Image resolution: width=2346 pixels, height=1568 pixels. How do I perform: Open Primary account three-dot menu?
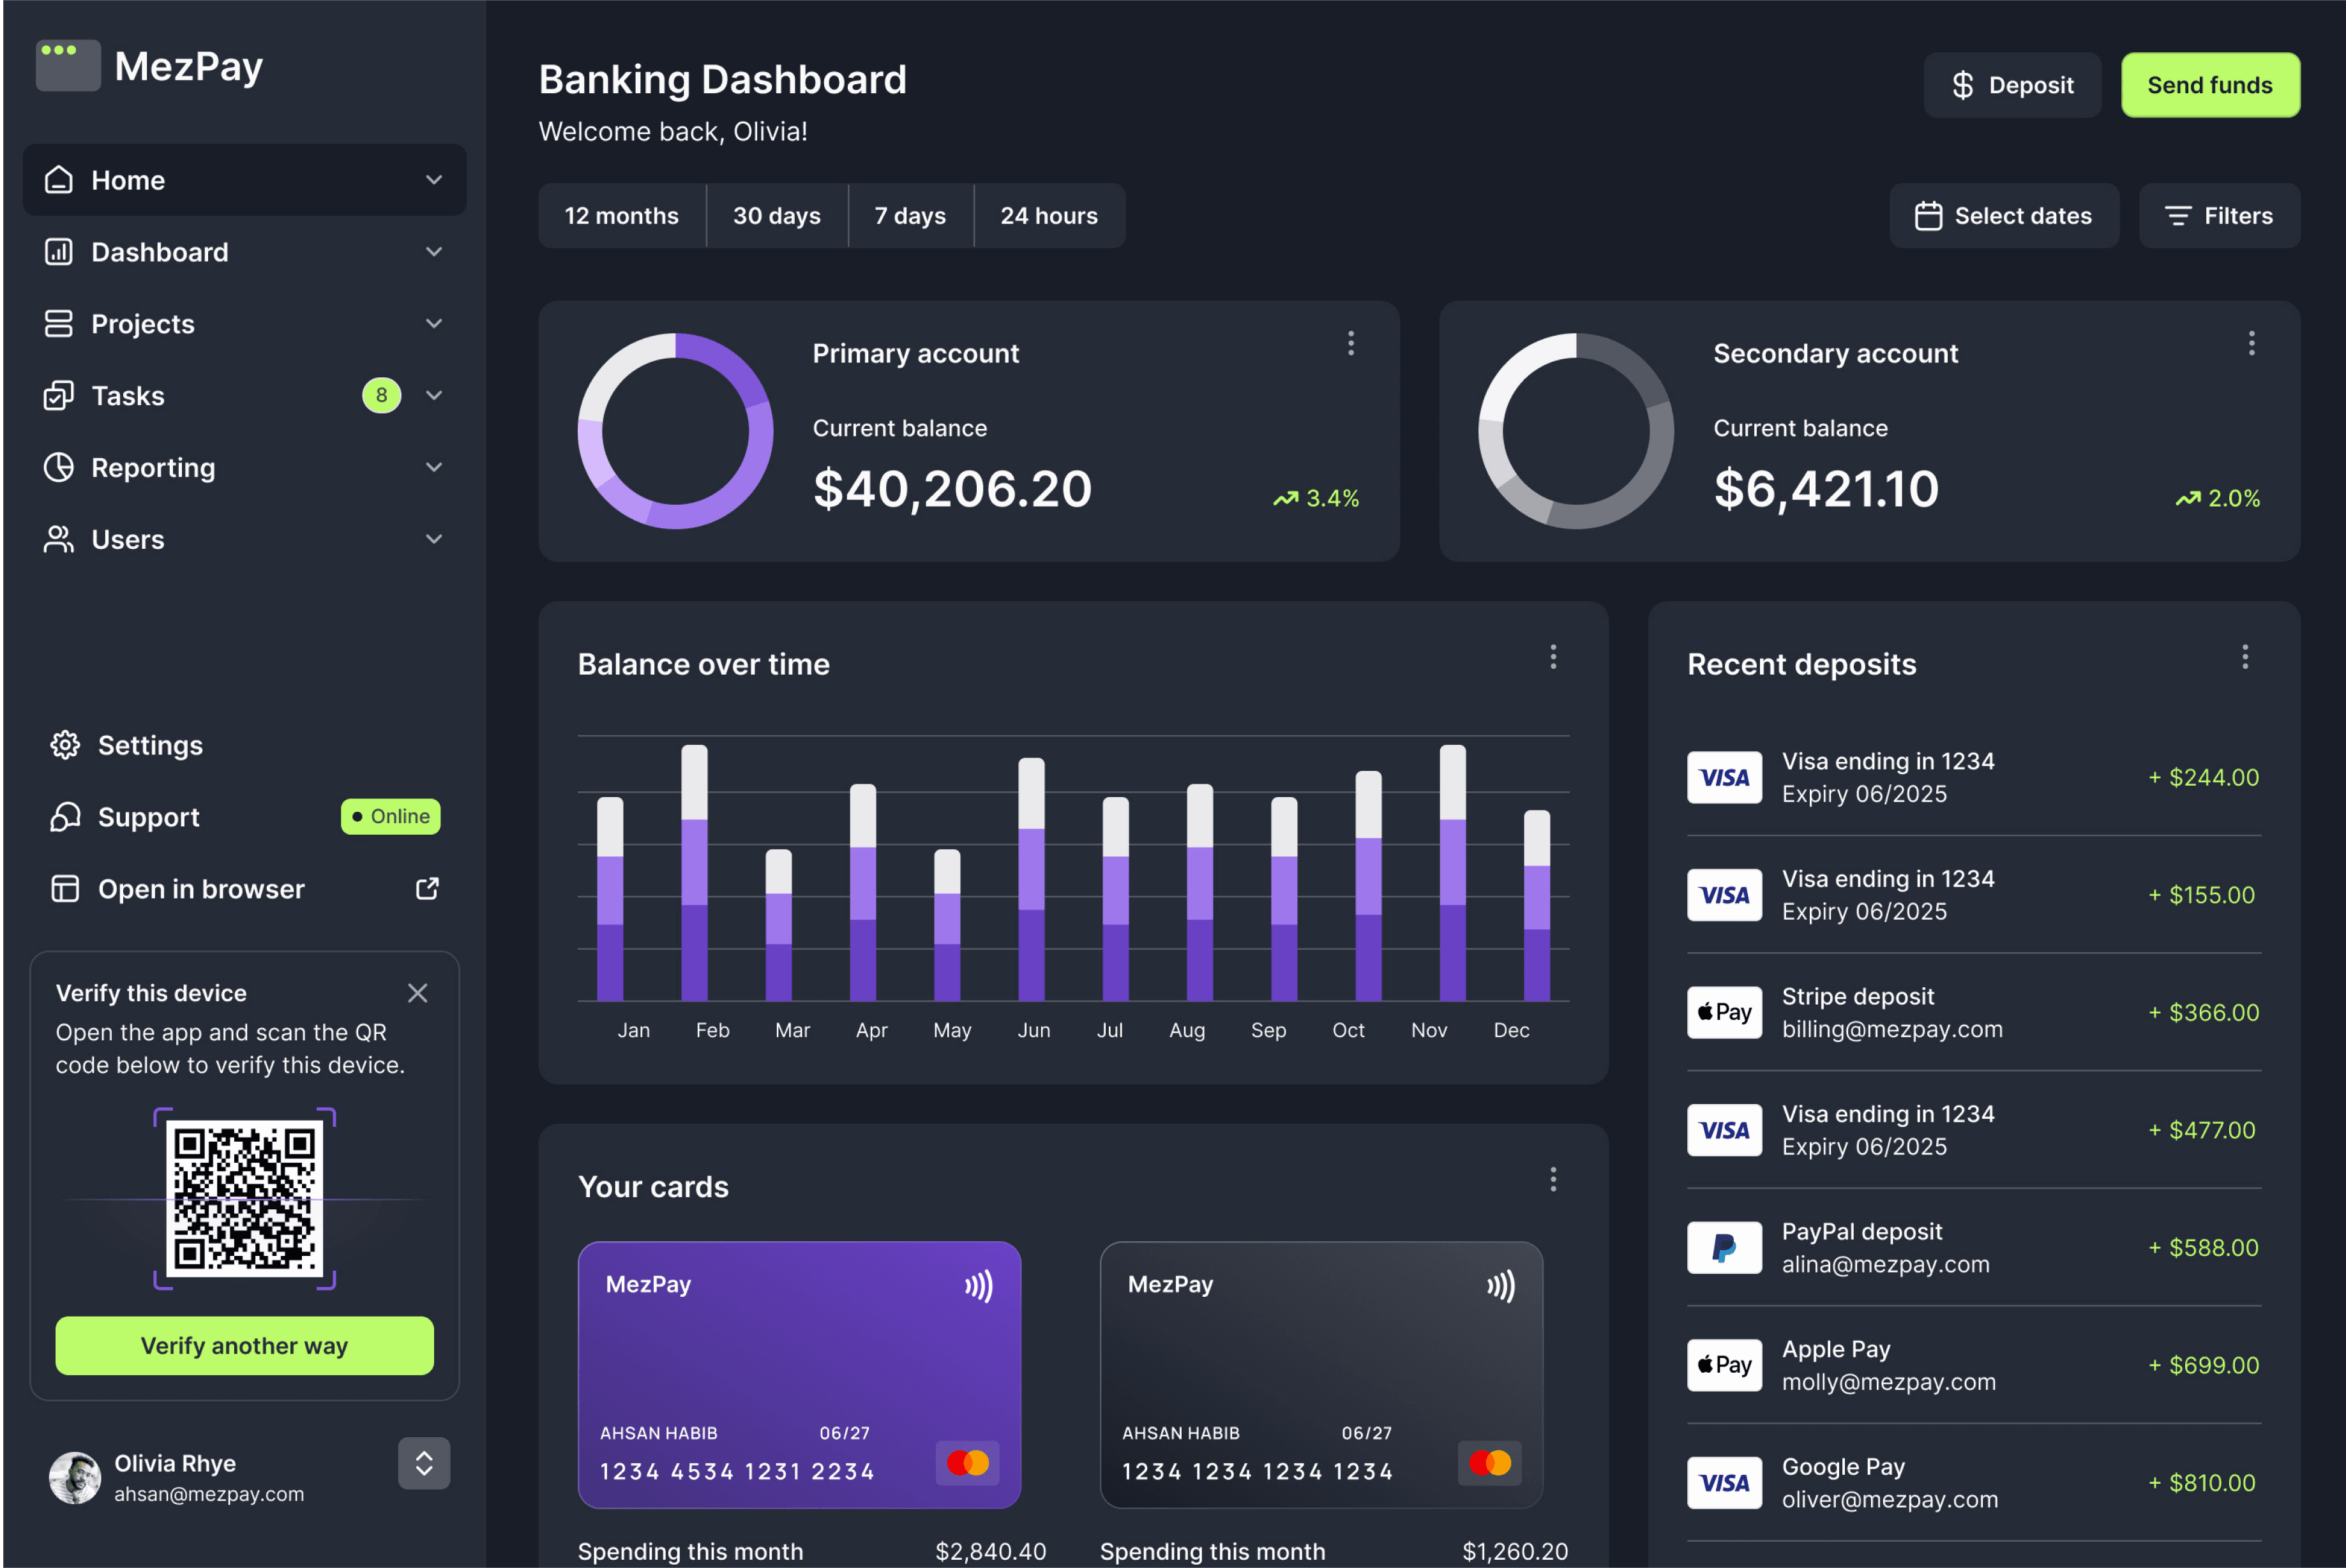1351,344
